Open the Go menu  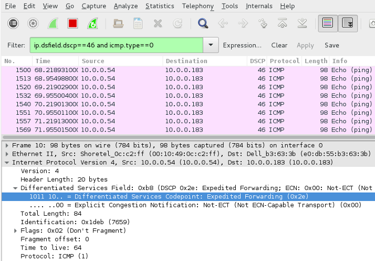coord(70,6)
